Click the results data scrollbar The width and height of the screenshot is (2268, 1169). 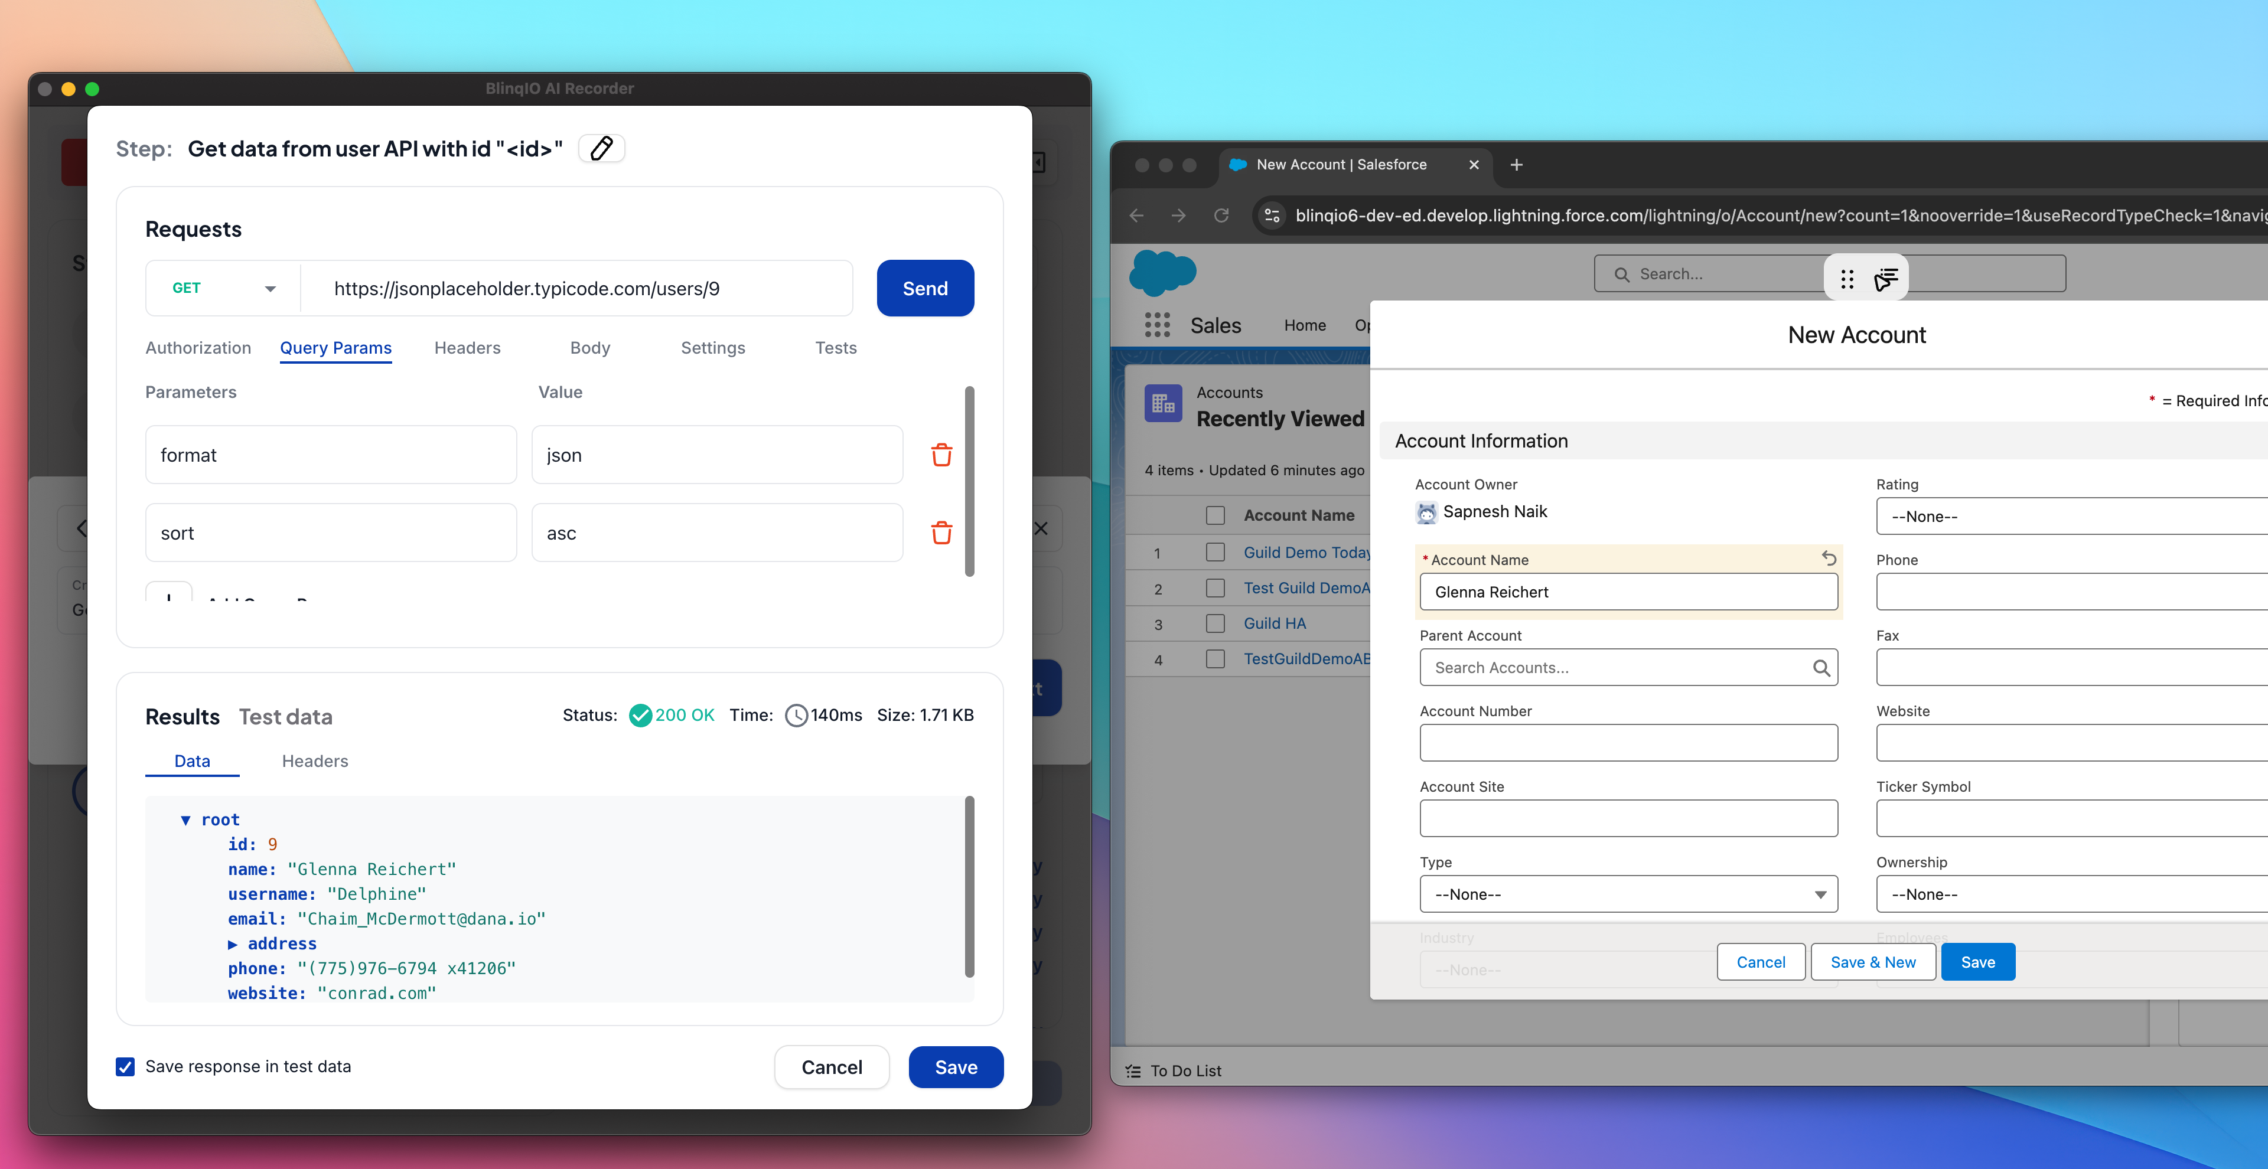coord(969,886)
